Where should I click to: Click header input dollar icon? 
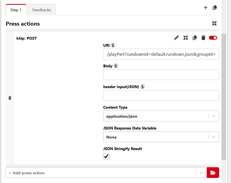[x=143, y=87]
